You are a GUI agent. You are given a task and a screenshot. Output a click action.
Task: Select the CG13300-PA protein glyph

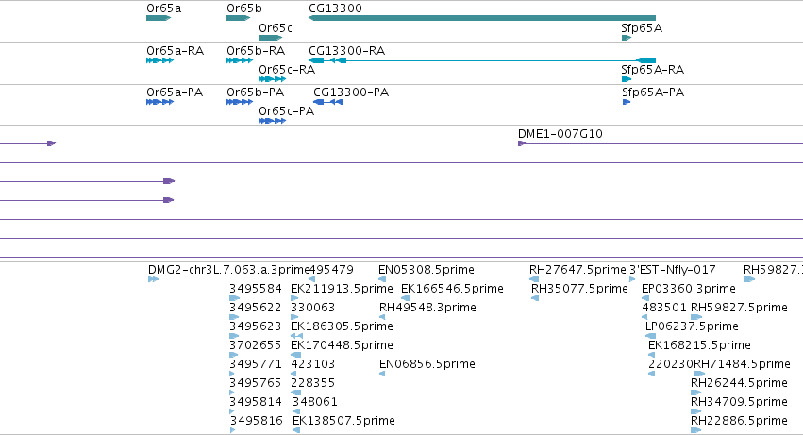click(328, 102)
